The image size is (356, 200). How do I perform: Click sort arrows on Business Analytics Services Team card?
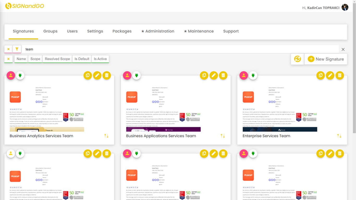106,136
